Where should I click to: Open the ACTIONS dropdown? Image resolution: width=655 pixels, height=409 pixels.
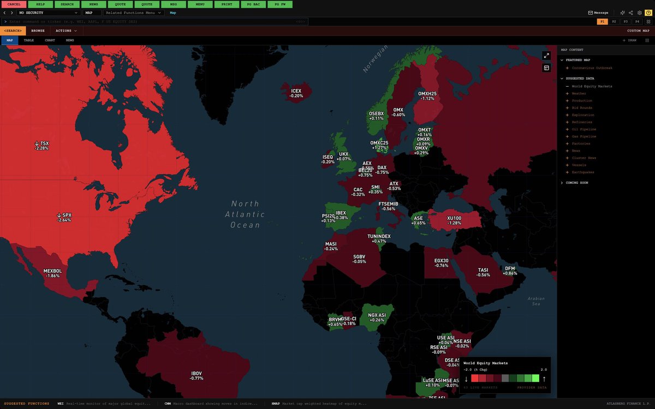pos(66,31)
